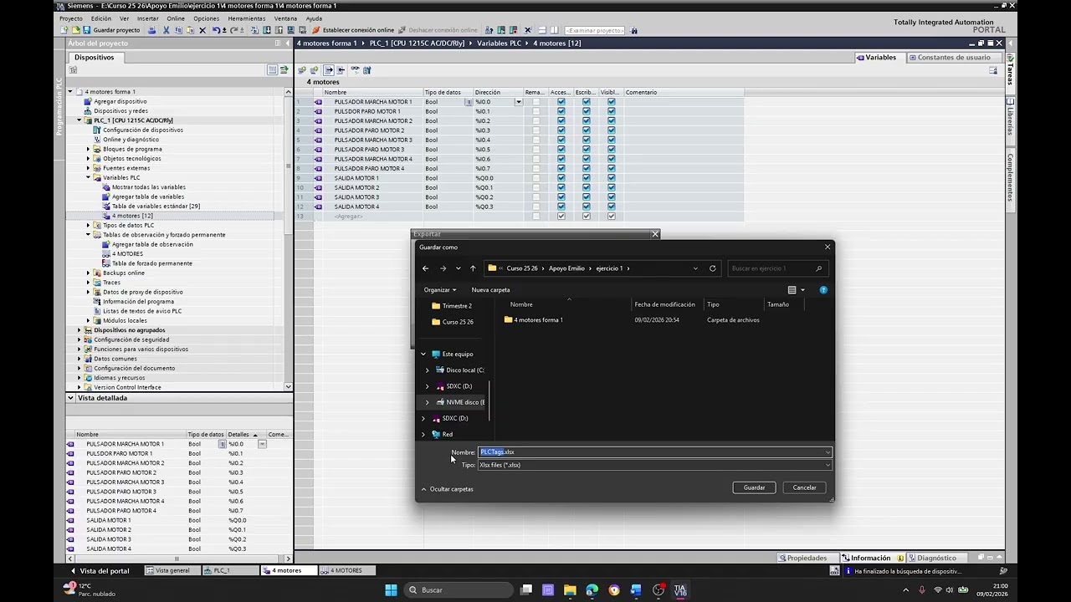
Task: Select the 4 motores forma 1 folder
Action: point(534,319)
